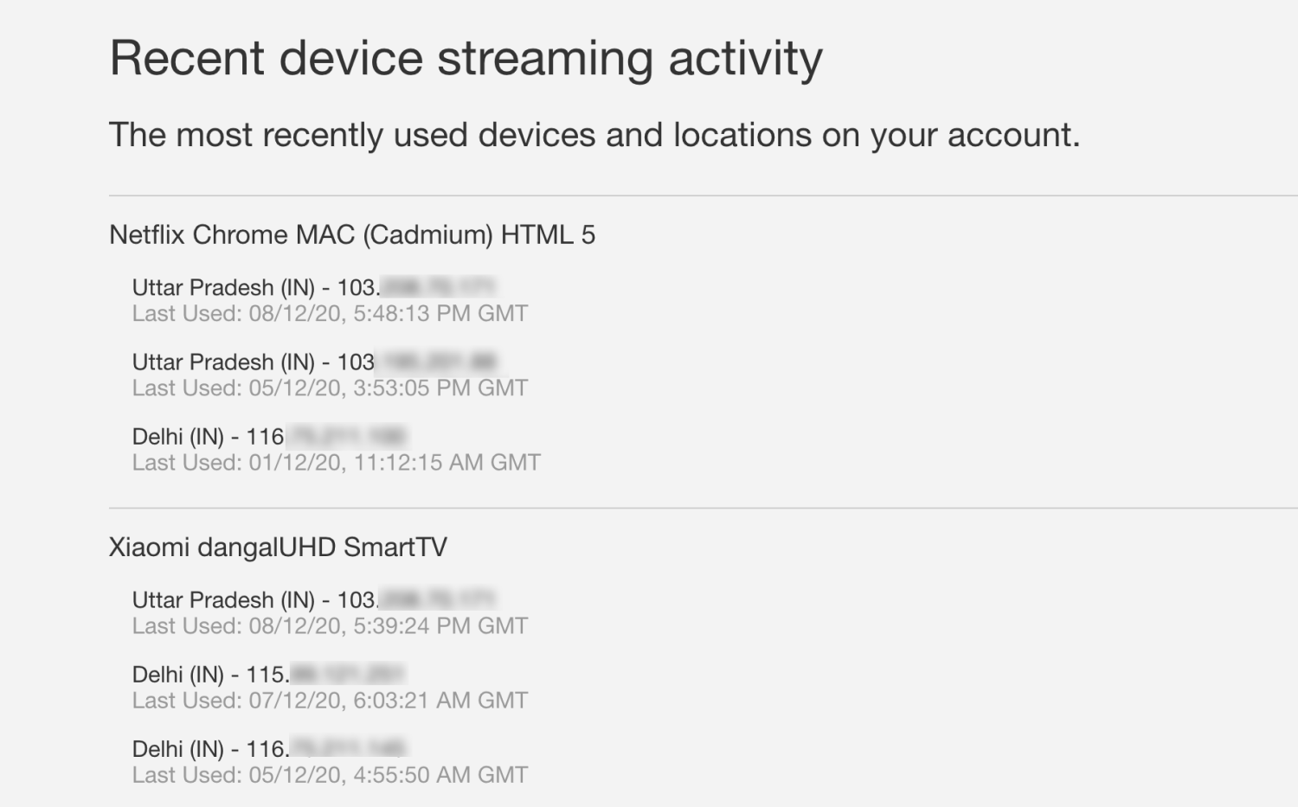
Task: Click the Last Used 5:39:24 PM timestamp
Action: (330, 625)
